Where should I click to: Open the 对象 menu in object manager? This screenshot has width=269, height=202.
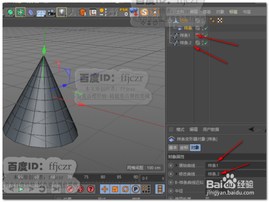coord(220,12)
